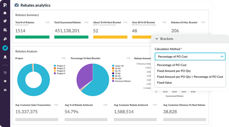Click the 54.79% rebate achieved value

click(x=72, y=112)
